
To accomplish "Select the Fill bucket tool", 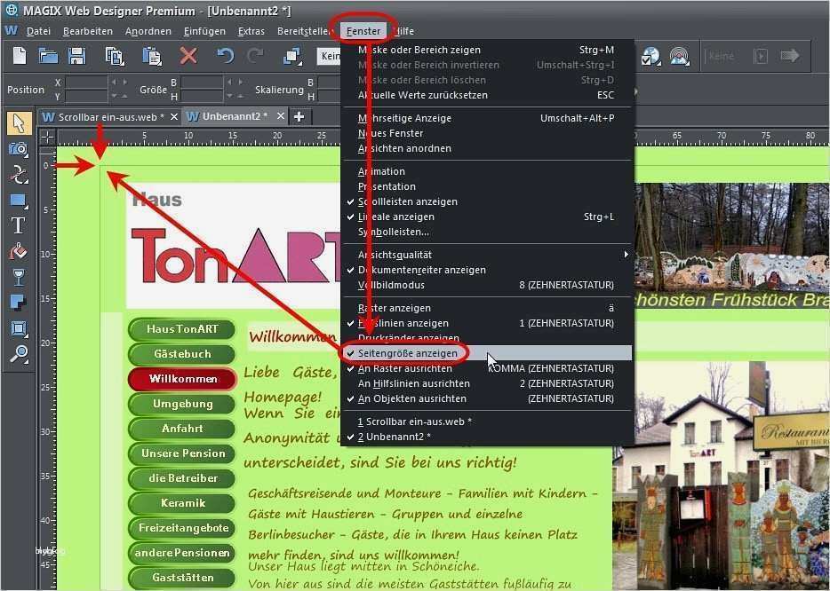I will tap(18, 252).
